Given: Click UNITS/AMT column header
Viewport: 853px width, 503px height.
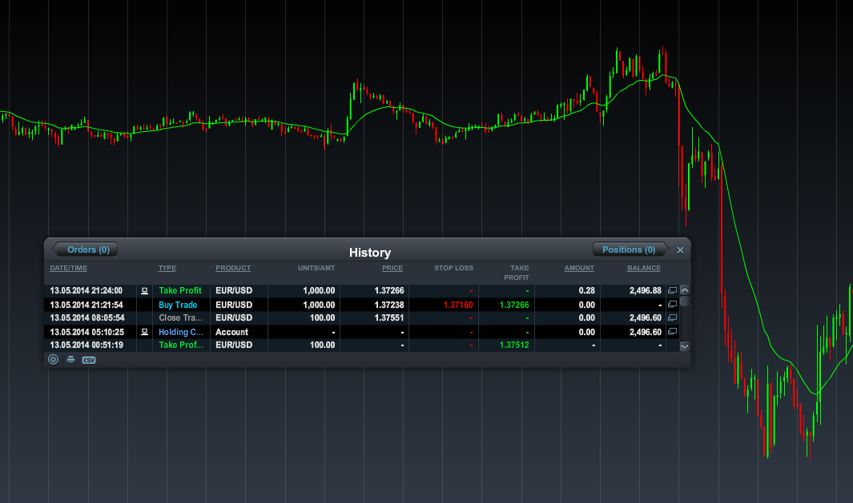Looking at the screenshot, I should click(x=316, y=269).
